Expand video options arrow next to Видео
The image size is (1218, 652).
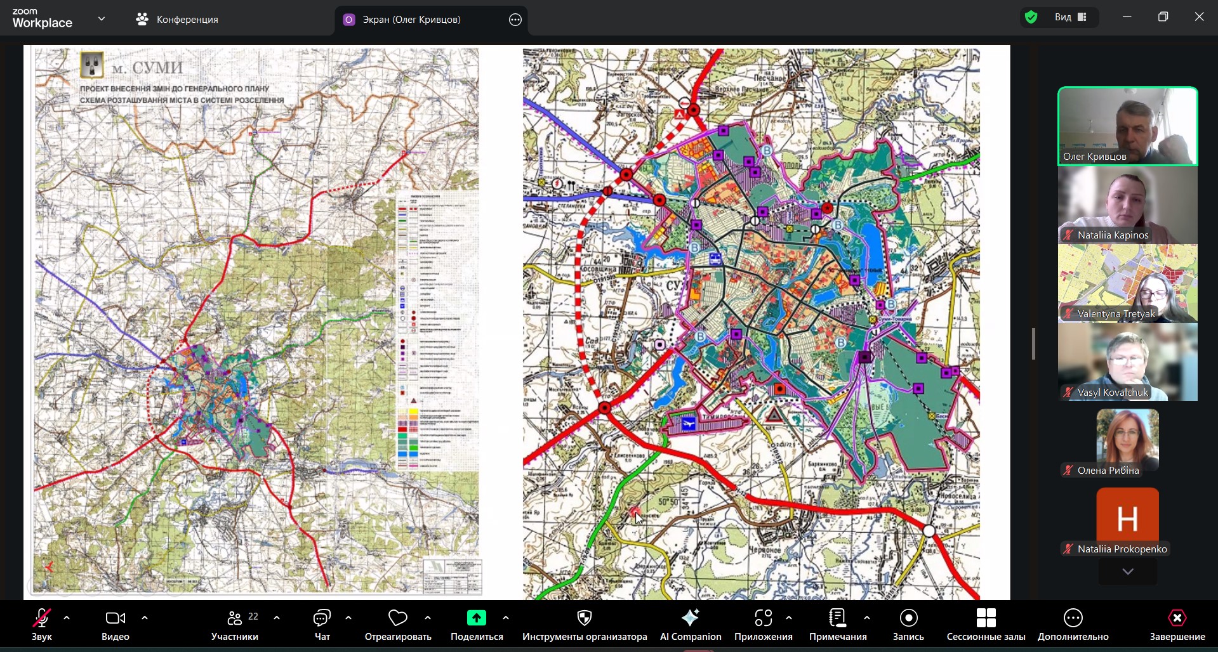pos(145,618)
